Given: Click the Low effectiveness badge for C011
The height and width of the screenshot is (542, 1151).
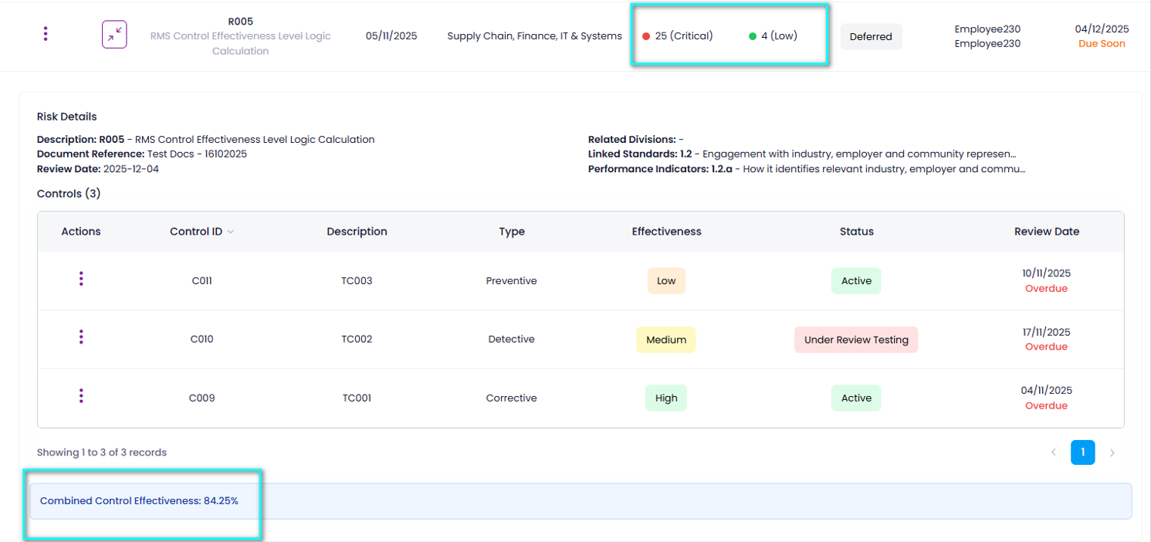Looking at the screenshot, I should pos(666,281).
